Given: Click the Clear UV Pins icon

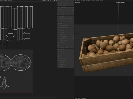Looking at the screenshot, I should pyautogui.click(x=58, y=5).
